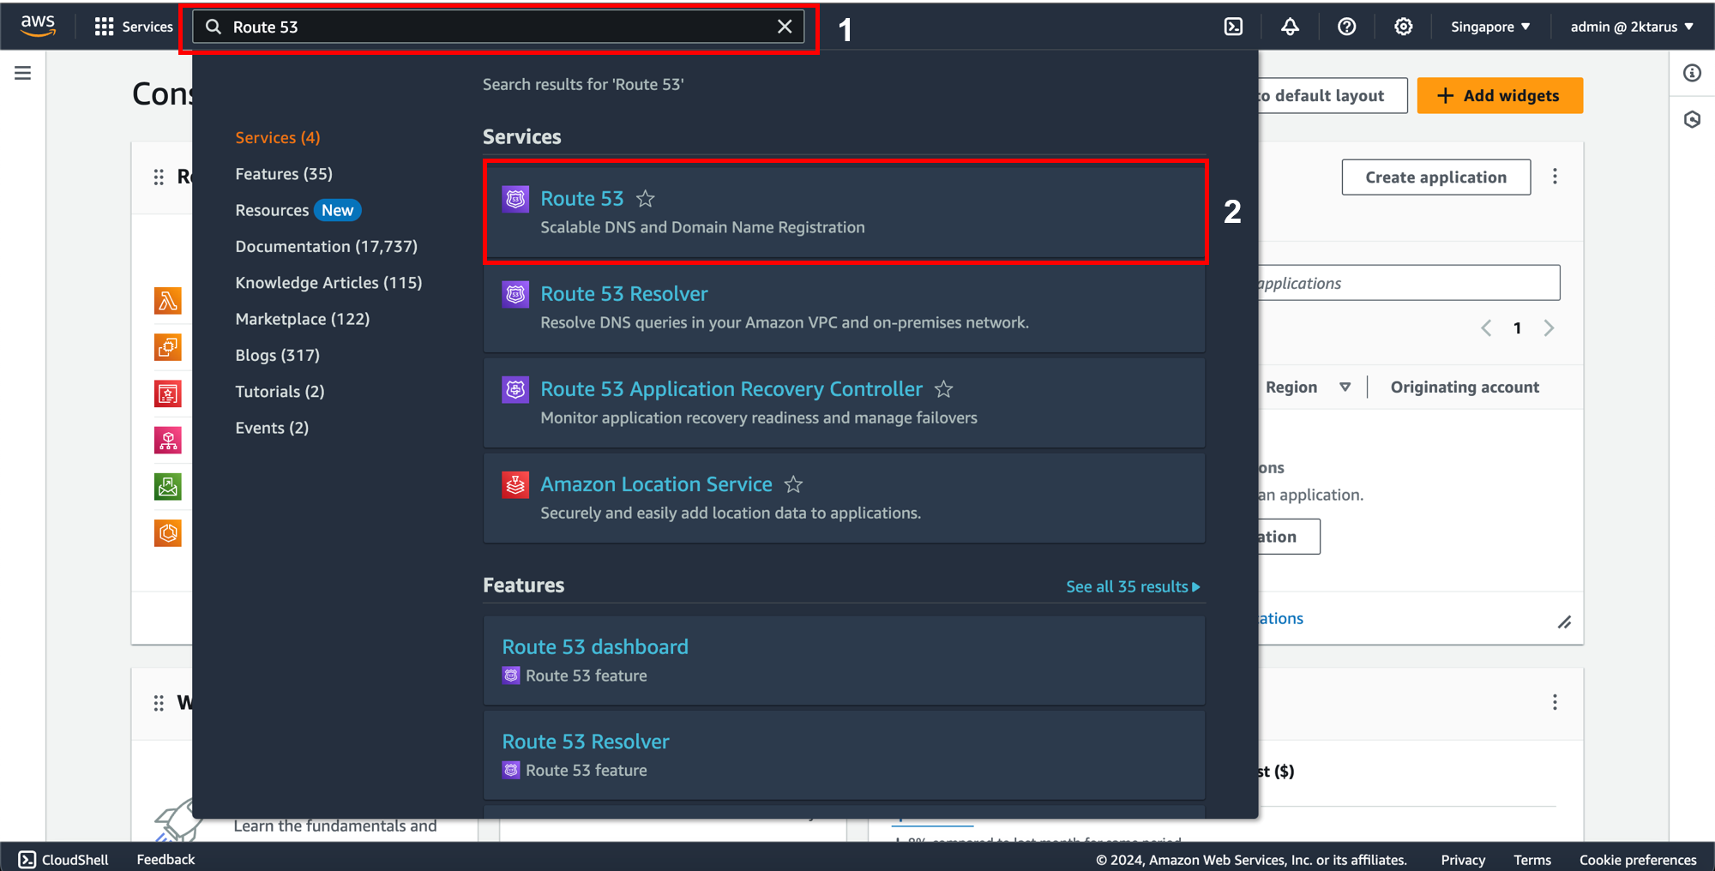The width and height of the screenshot is (1715, 871).
Task: Expand the Singapore region dropdown
Action: (x=1490, y=27)
